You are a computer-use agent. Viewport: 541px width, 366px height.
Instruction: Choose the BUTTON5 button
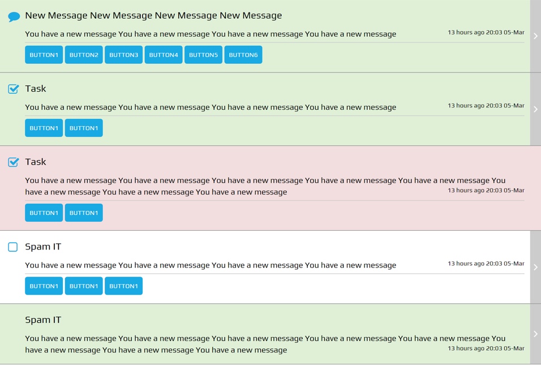(x=203, y=55)
